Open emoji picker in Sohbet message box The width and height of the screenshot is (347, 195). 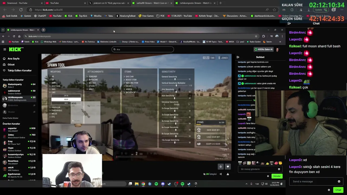click(279, 169)
